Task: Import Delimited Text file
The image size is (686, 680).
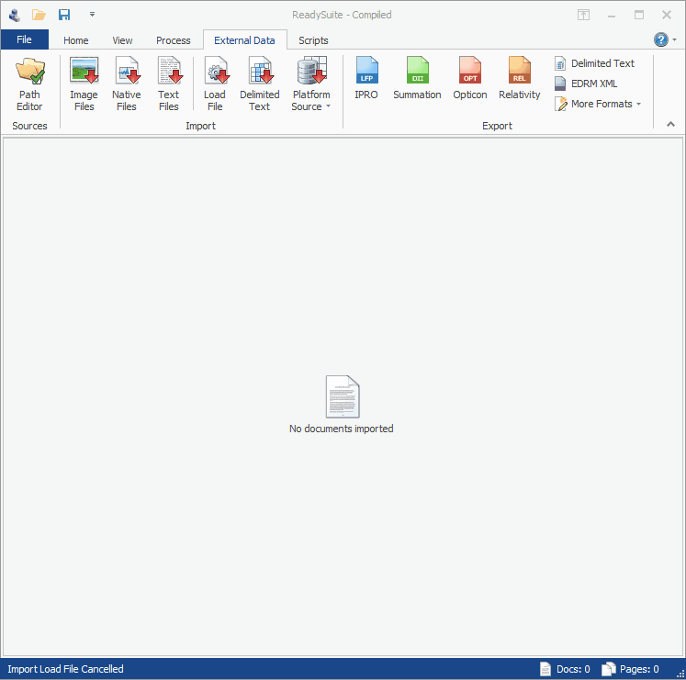Action: [x=260, y=84]
